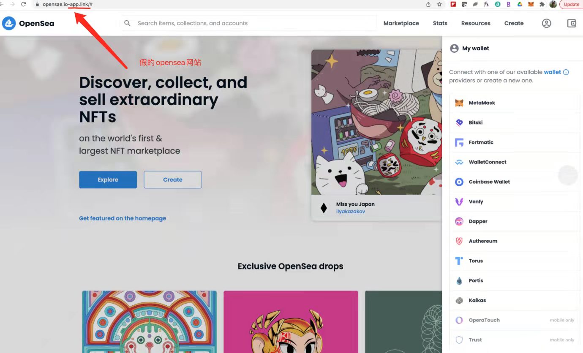Bookmark page with the star icon
The width and height of the screenshot is (583, 353).
[439, 4]
